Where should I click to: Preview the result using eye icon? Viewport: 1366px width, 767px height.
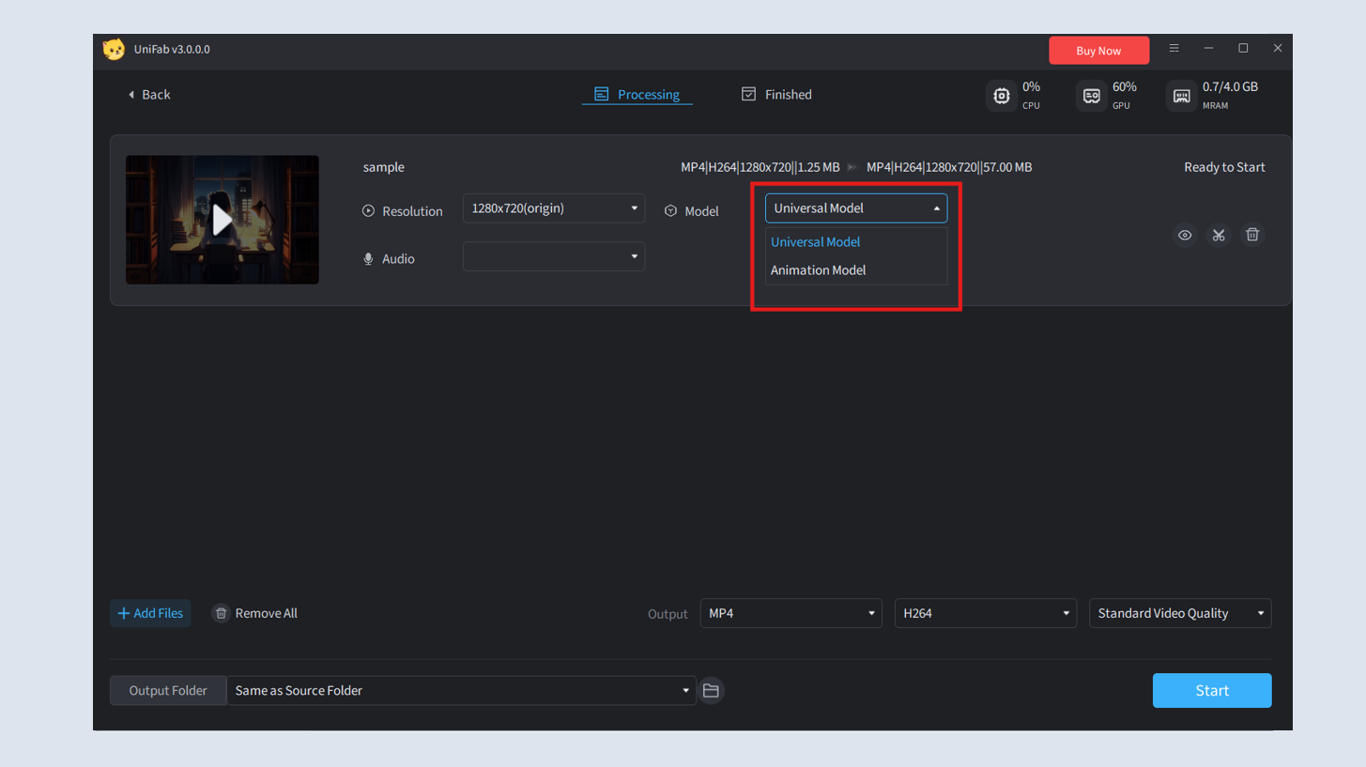click(1185, 235)
